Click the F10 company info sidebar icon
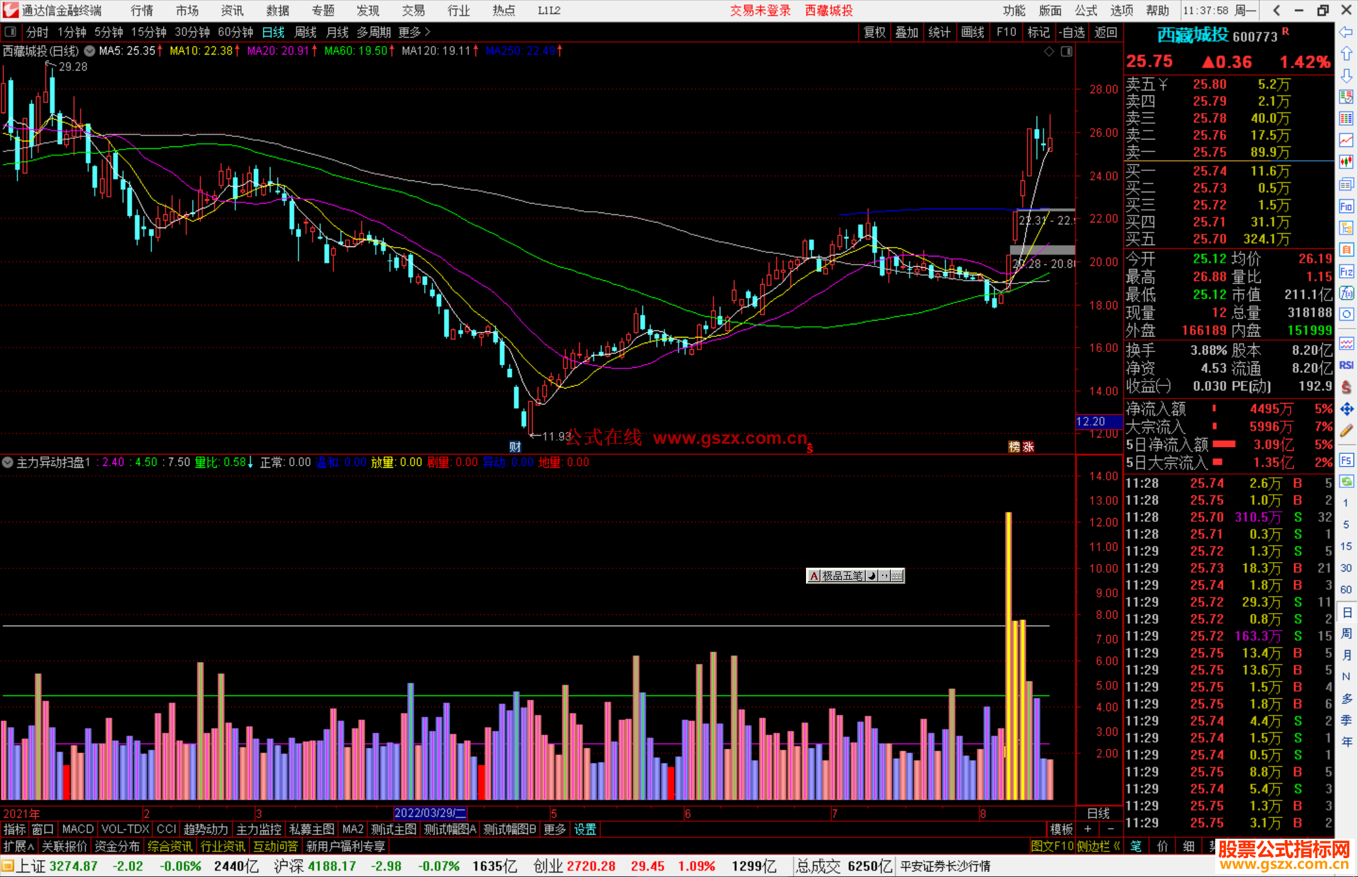This screenshot has height=877, width=1358. 1346,206
